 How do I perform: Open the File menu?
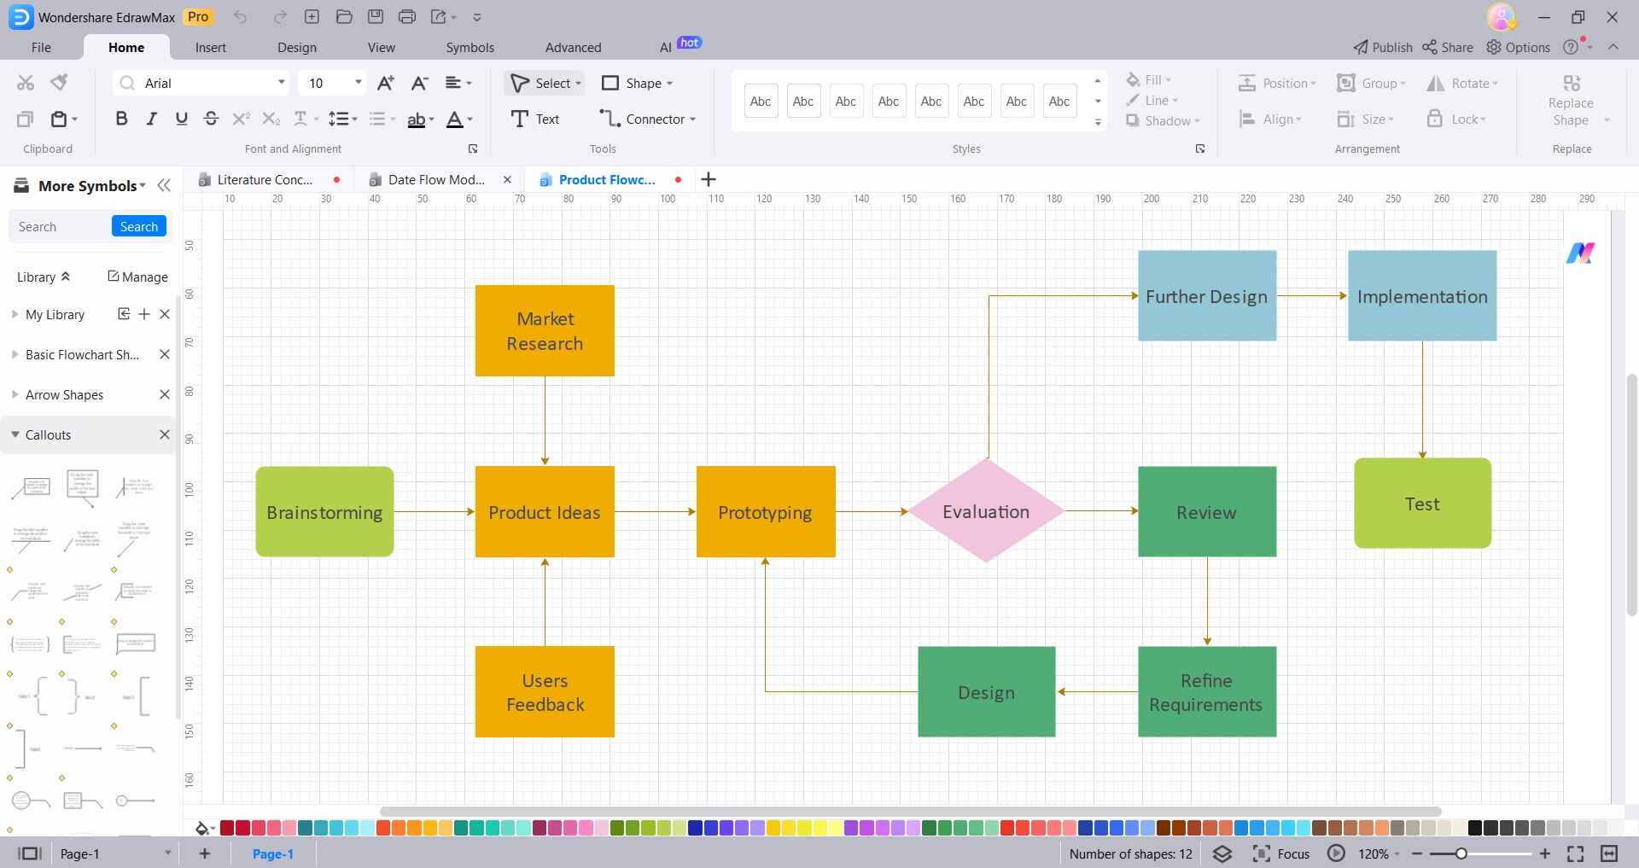tap(41, 48)
